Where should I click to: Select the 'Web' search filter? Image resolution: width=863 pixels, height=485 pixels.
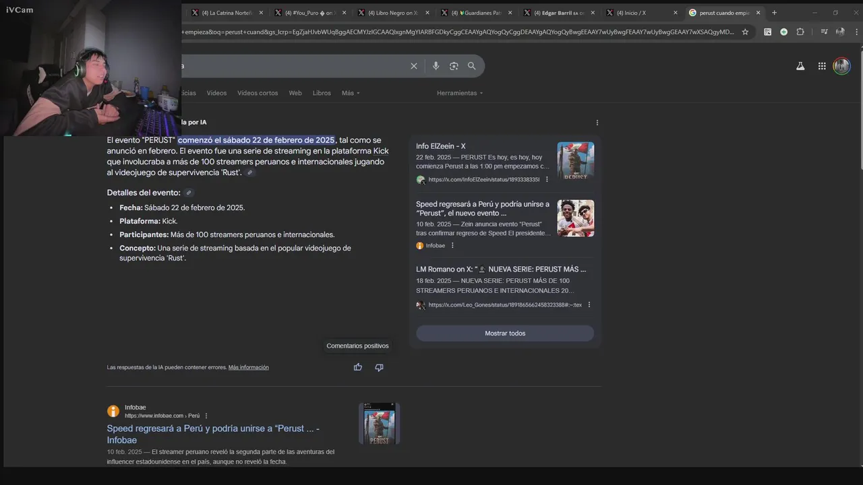(x=295, y=93)
